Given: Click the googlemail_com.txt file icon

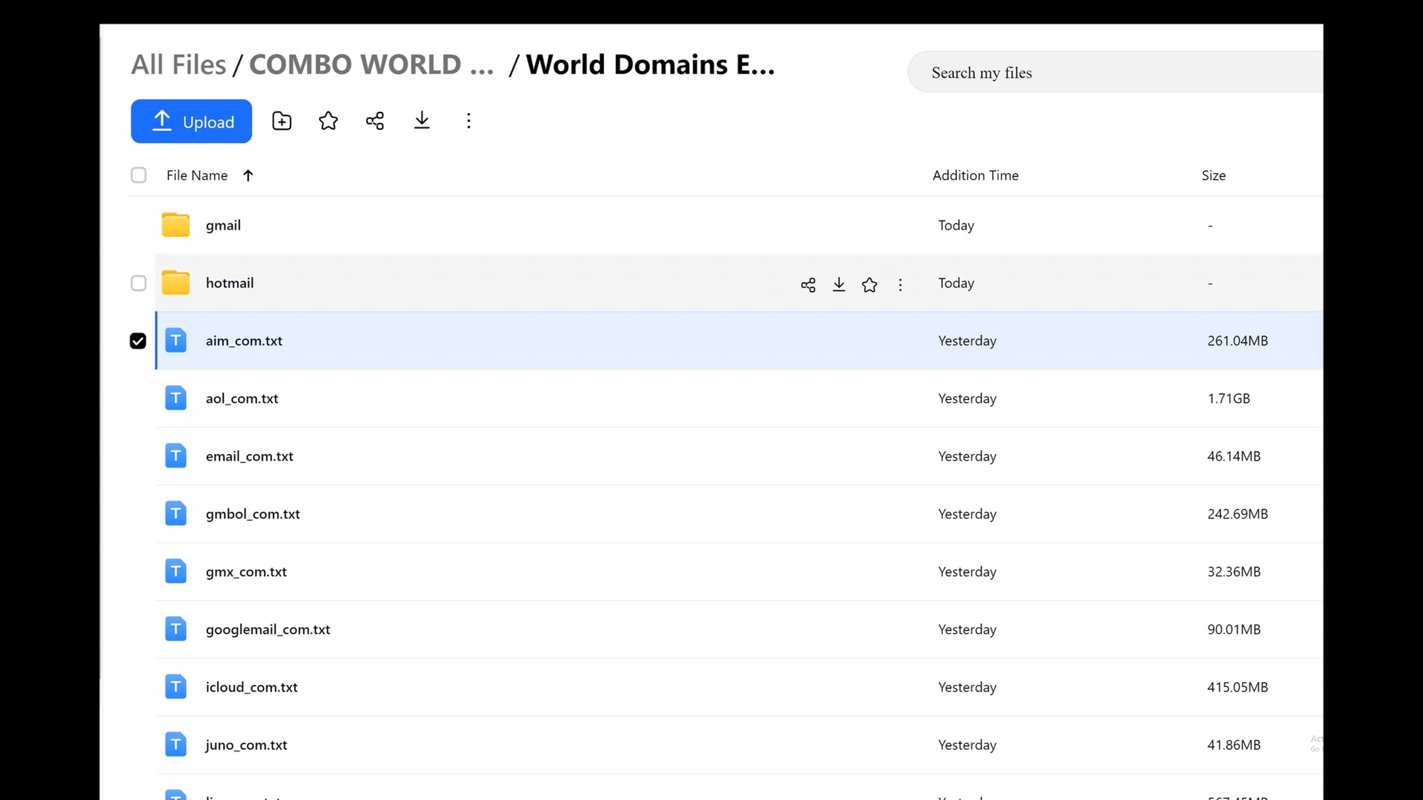Looking at the screenshot, I should click(x=176, y=629).
